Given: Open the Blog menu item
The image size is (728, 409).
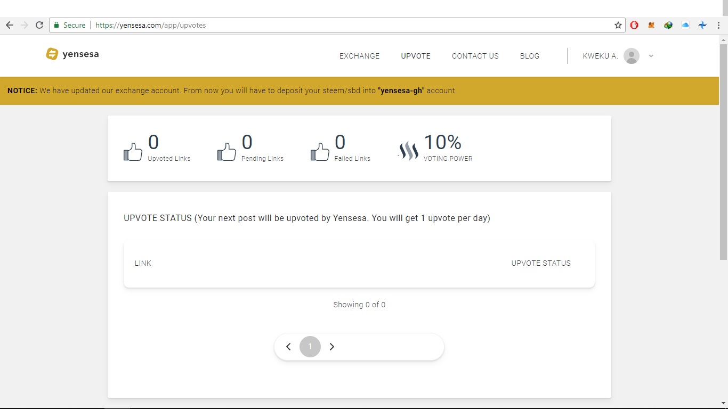Looking at the screenshot, I should (530, 56).
